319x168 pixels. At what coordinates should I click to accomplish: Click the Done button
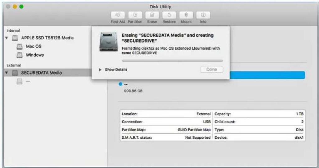coord(212,69)
